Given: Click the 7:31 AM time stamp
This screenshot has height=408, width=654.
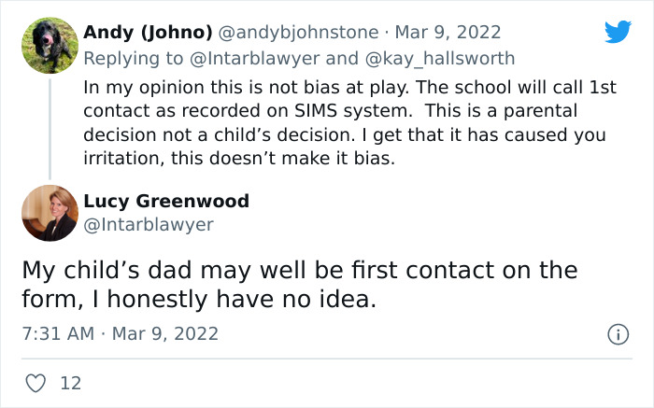Looking at the screenshot, I should point(59,333).
